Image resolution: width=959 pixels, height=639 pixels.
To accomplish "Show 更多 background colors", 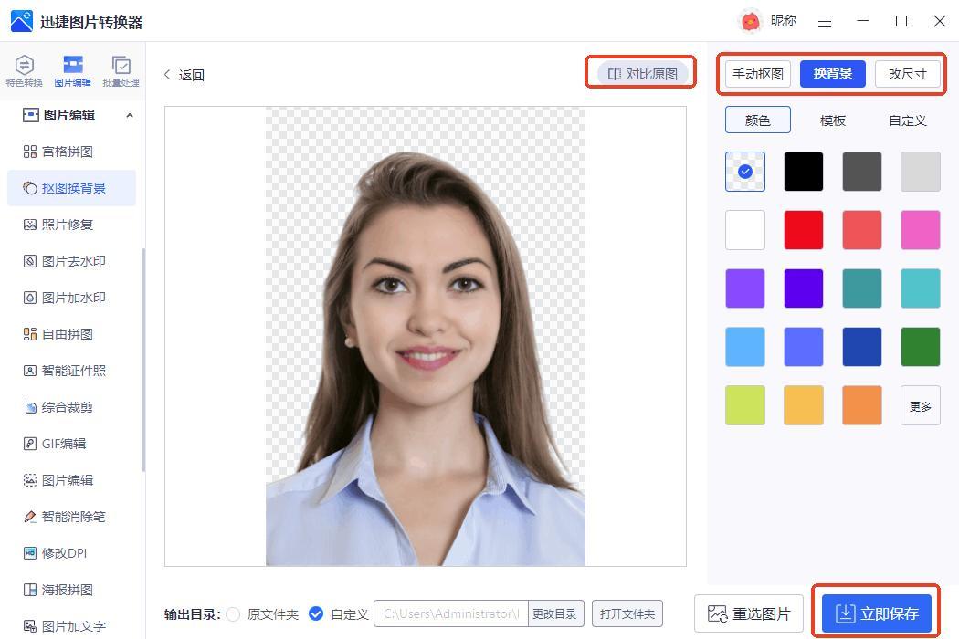I will pyautogui.click(x=920, y=405).
